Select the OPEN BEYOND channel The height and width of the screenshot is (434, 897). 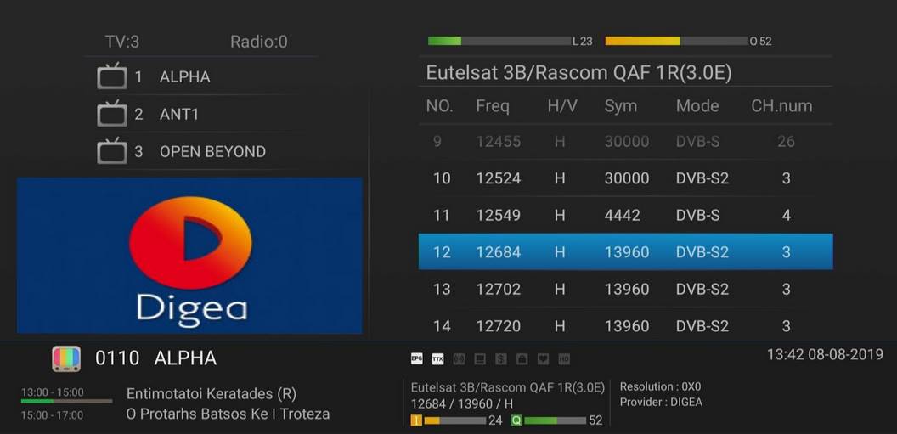pos(212,152)
